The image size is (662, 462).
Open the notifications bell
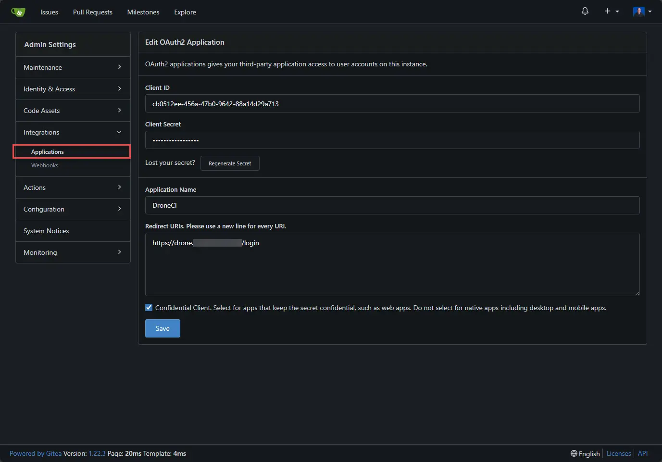pyautogui.click(x=585, y=11)
